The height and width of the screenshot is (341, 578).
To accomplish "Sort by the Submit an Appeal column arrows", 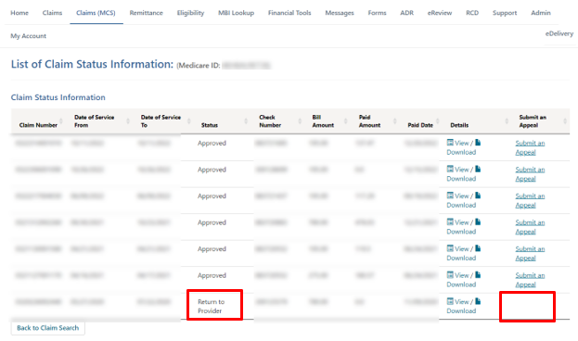I will point(565,121).
